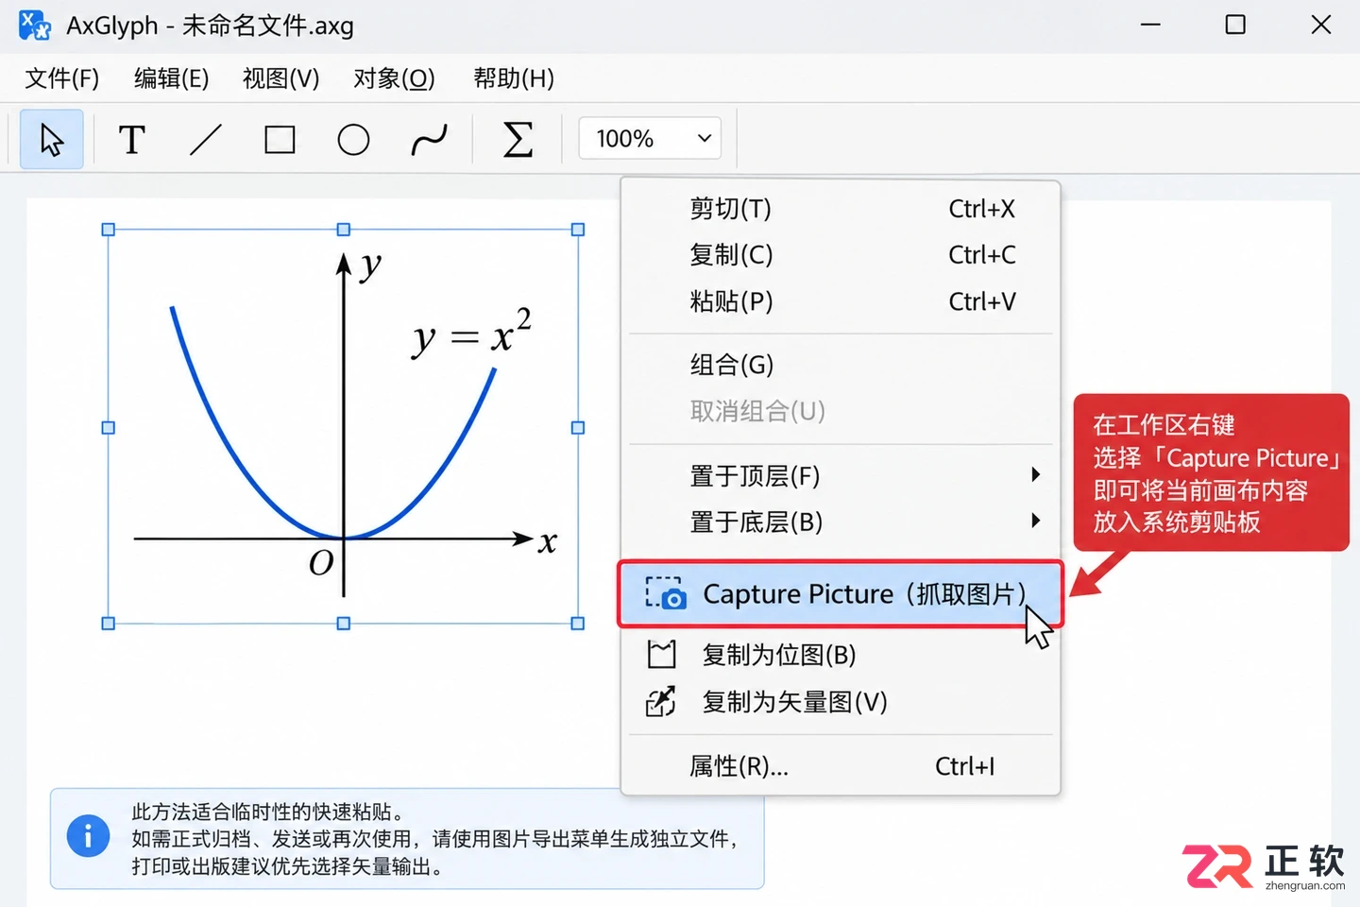Open the 文件(F) menu
The height and width of the screenshot is (907, 1360).
click(61, 78)
